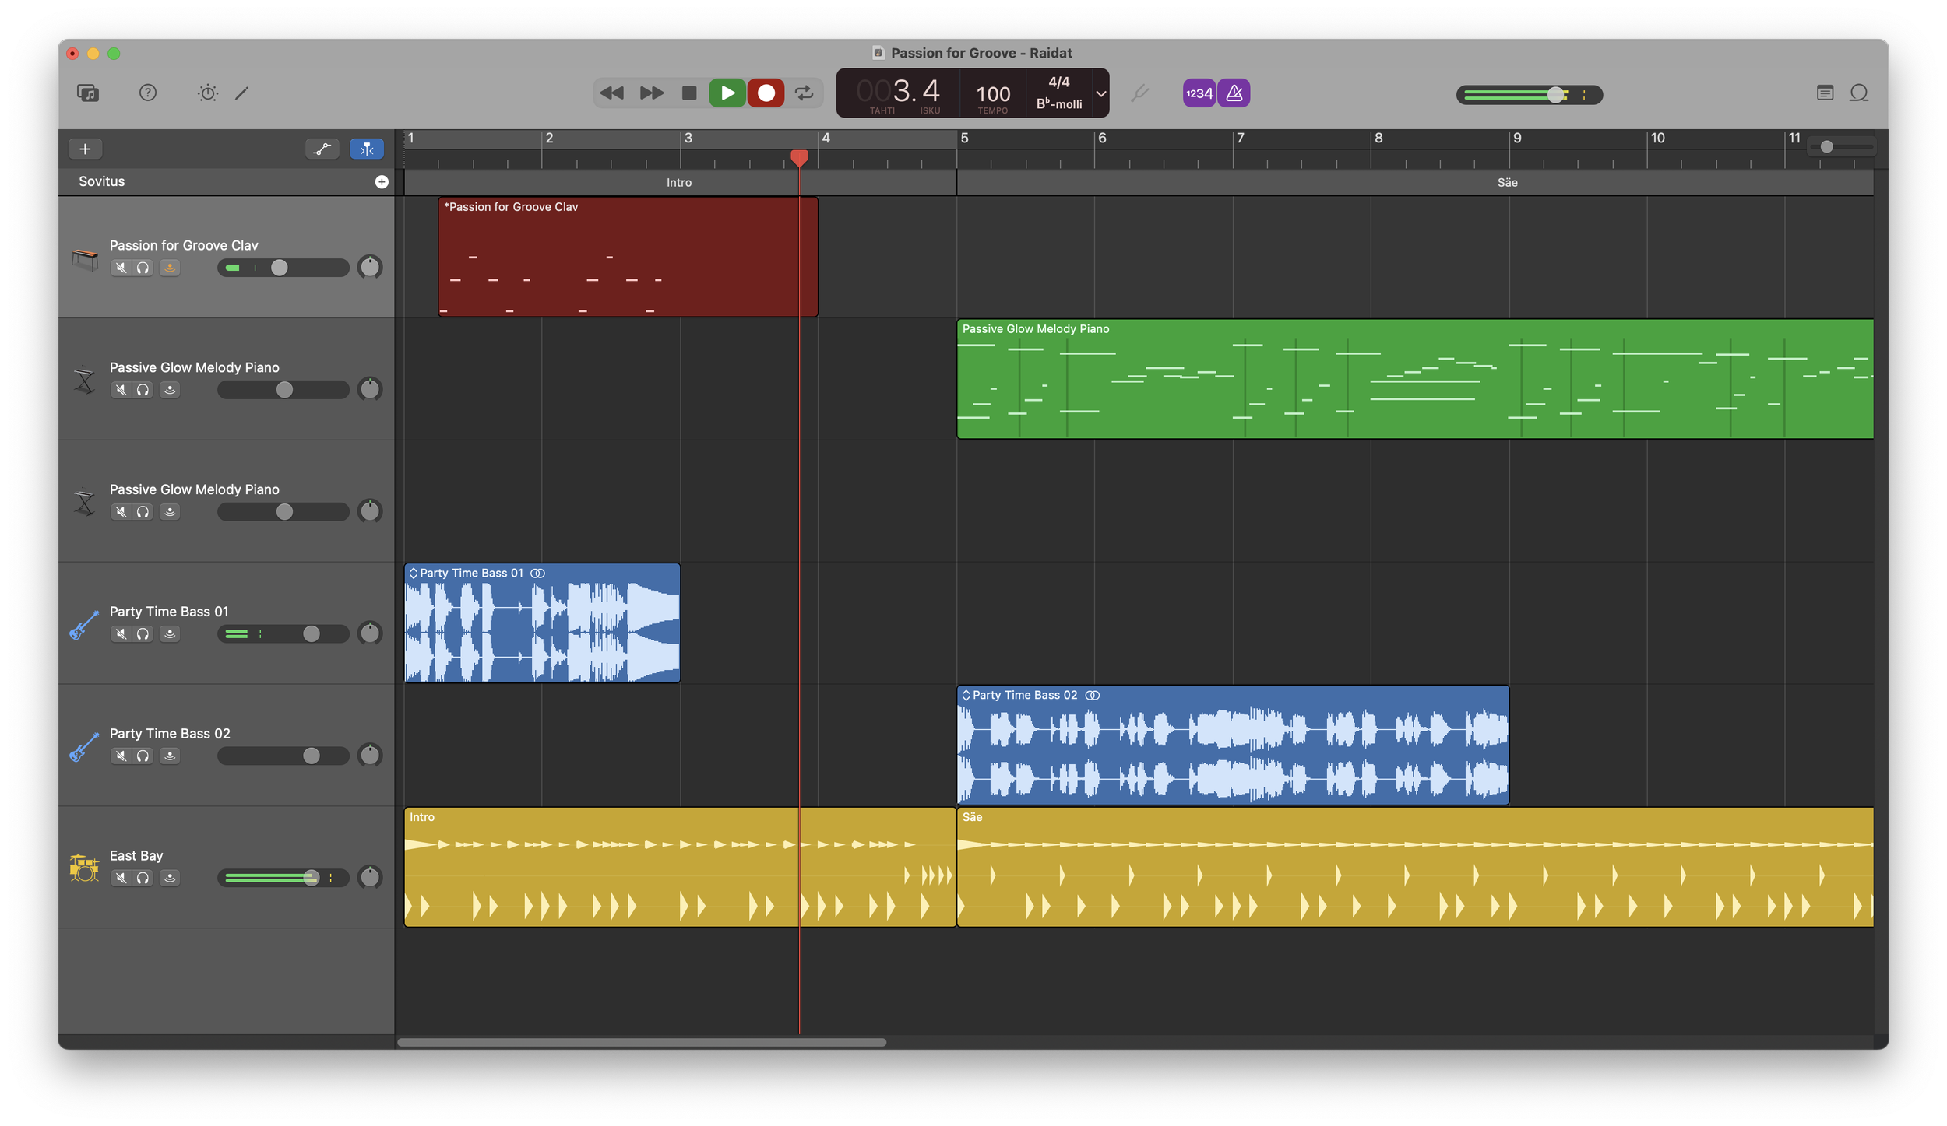1947x1126 pixels.
Task: Click the master volume slider knob
Action: click(x=1555, y=95)
